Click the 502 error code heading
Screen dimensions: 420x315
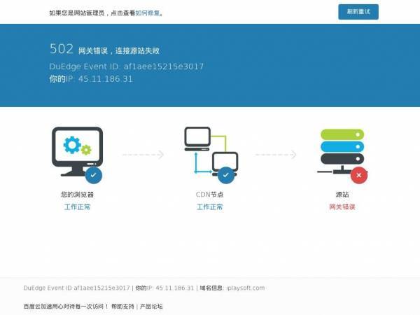62,49
